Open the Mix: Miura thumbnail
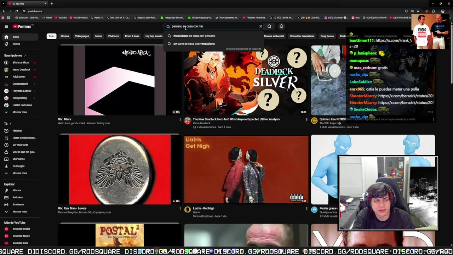This screenshot has height=255, width=453. (x=119, y=80)
